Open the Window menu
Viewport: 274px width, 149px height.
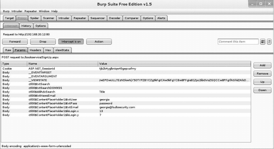pyautogui.click(x=44, y=11)
